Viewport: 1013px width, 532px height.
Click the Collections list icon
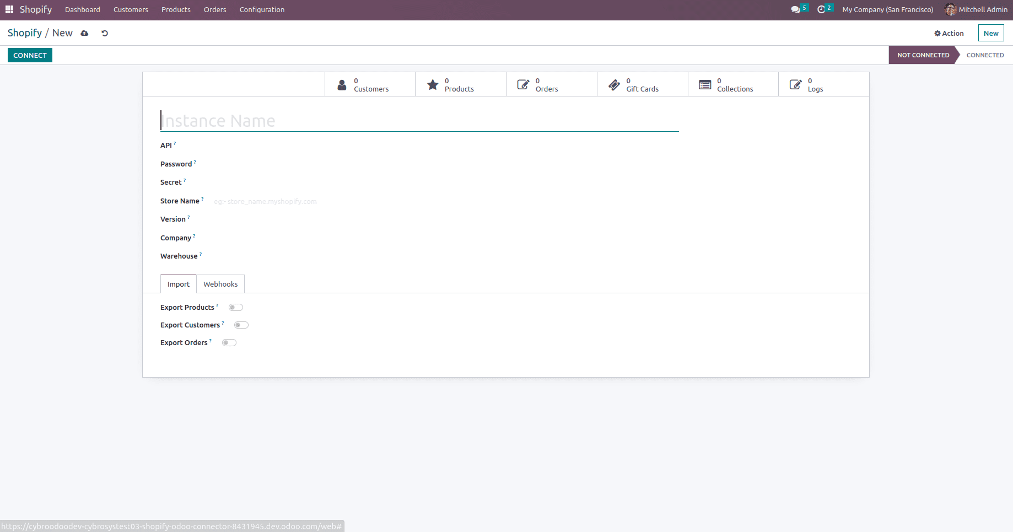click(705, 85)
